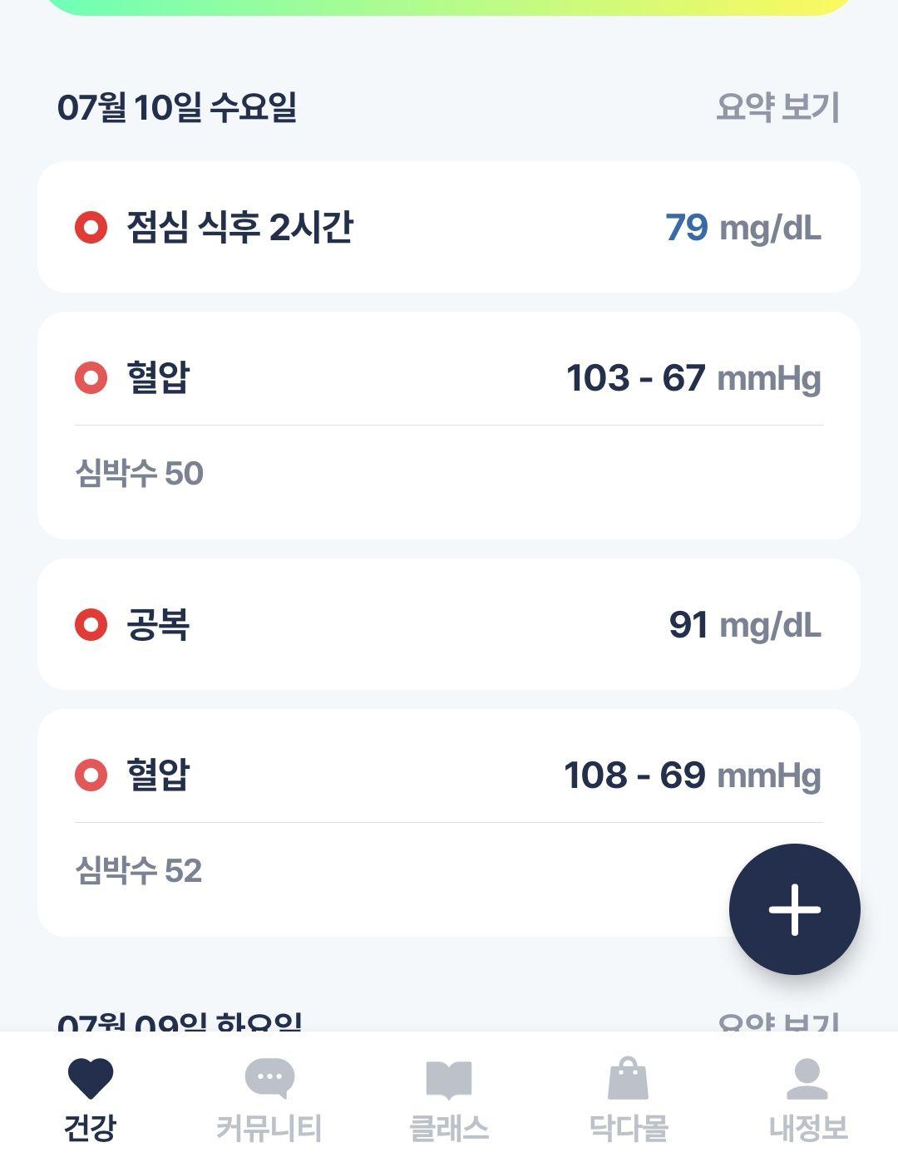Open blood pressure record 103 - 67 mmHg
Viewport: 898px width, 1162px height.
point(449,377)
